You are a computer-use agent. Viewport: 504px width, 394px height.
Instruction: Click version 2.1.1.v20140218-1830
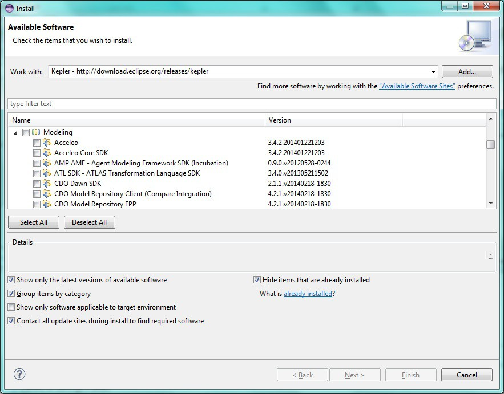tap(299, 184)
